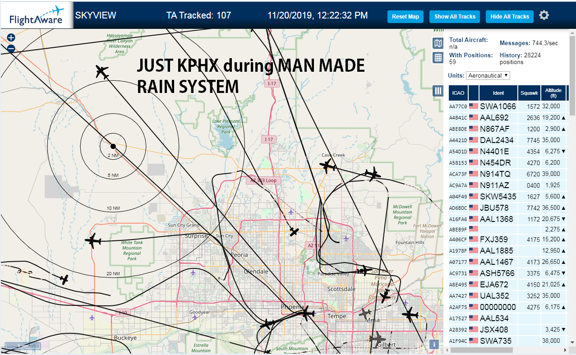Image resolution: width=576 pixels, height=355 pixels.
Task: Click the SKYVIEW title in header
Action: (x=96, y=15)
